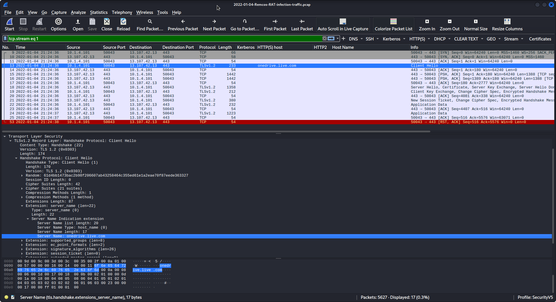Collapse the server_name extension
The image size is (556, 302).
click(x=22, y=206)
